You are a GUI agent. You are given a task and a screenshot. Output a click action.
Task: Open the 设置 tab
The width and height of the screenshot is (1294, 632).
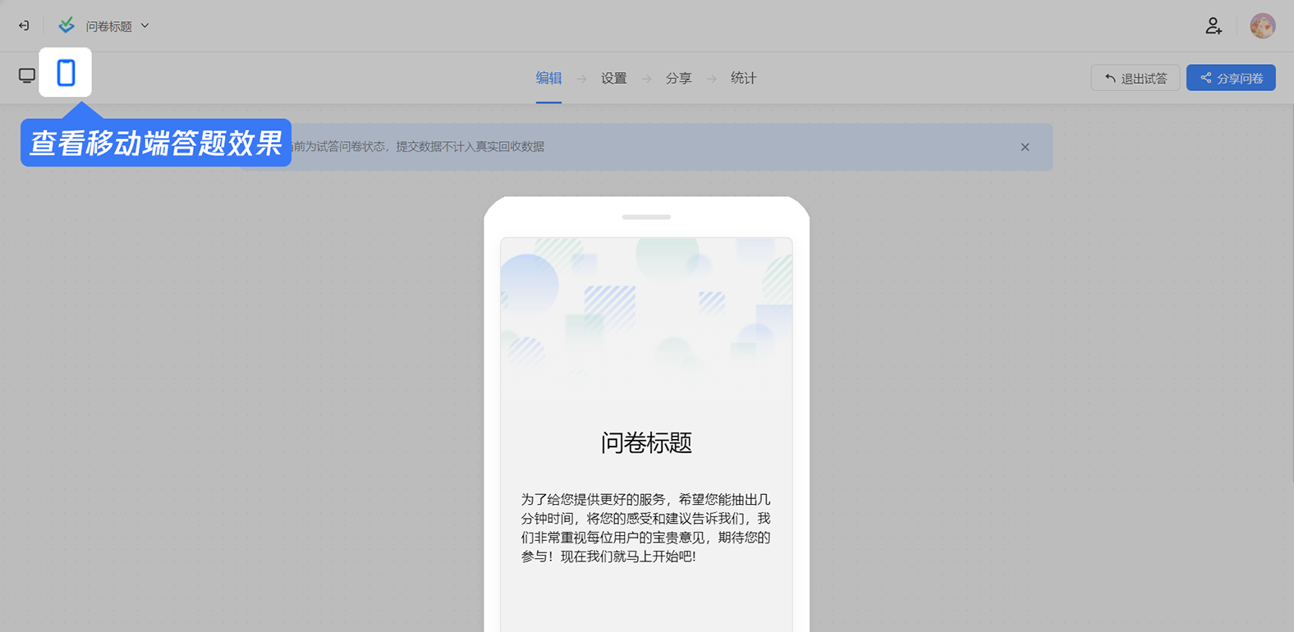point(613,79)
